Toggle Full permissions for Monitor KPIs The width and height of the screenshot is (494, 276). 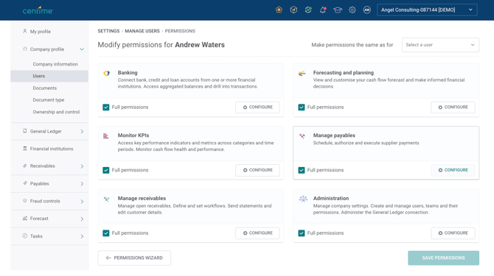[x=106, y=170]
